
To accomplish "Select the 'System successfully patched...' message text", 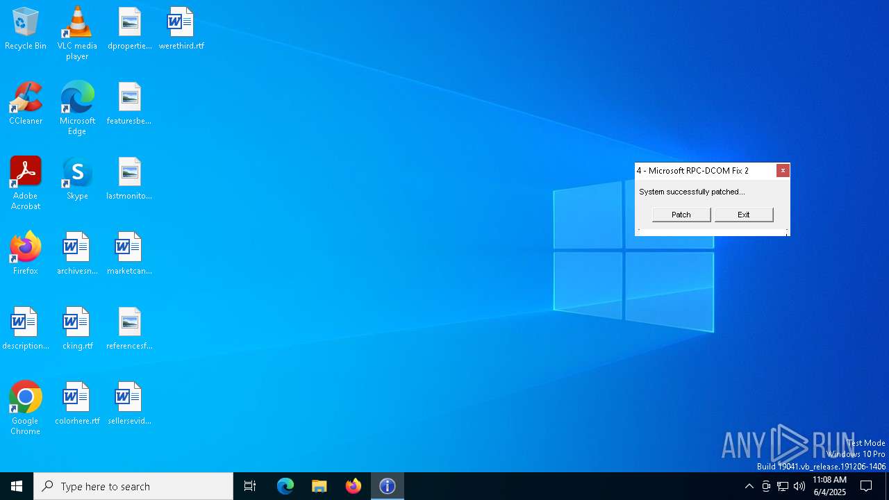I will [x=692, y=192].
